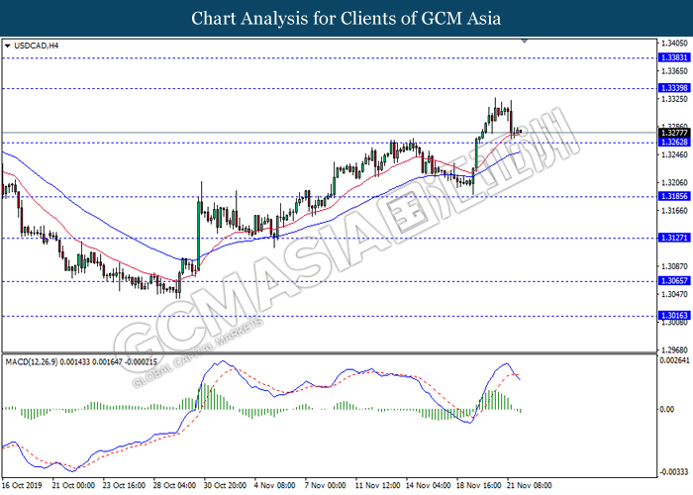This screenshot has height=495, width=693.
Task: Click the 14 Nov 04:00 time label
Action: [429, 485]
